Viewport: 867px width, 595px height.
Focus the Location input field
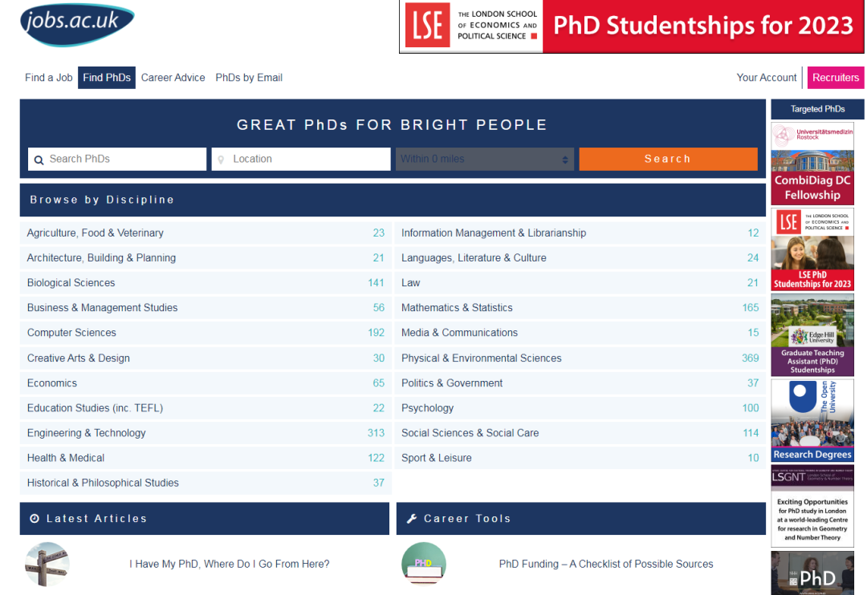click(x=301, y=159)
